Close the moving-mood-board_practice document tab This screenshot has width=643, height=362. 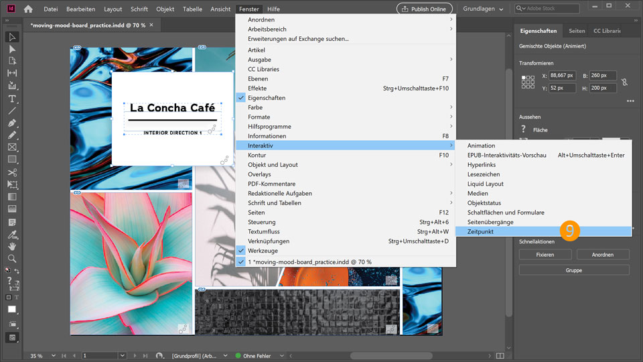(x=151, y=25)
